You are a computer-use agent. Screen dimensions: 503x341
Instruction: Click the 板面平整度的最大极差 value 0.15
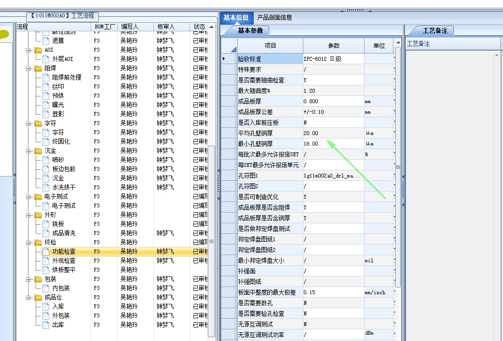(334, 292)
